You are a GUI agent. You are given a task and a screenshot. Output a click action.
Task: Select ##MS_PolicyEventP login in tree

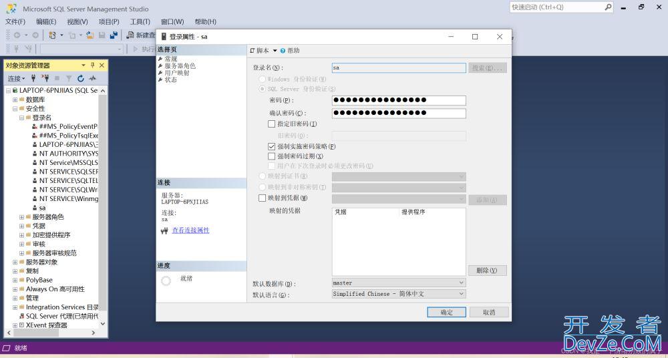(69, 127)
